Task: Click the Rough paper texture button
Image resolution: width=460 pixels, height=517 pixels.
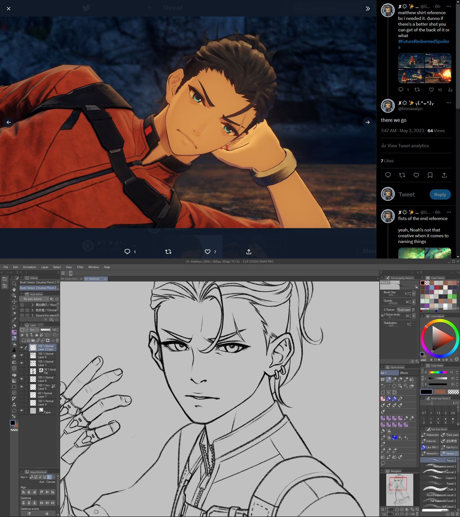Action: point(404,310)
